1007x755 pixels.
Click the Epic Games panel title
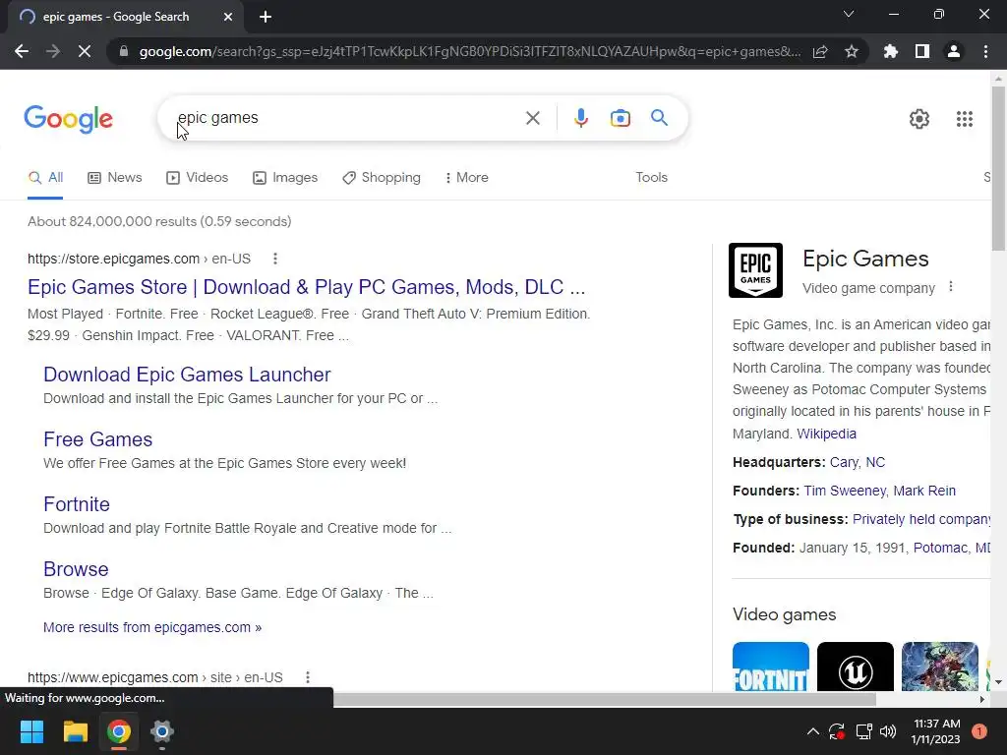(865, 259)
